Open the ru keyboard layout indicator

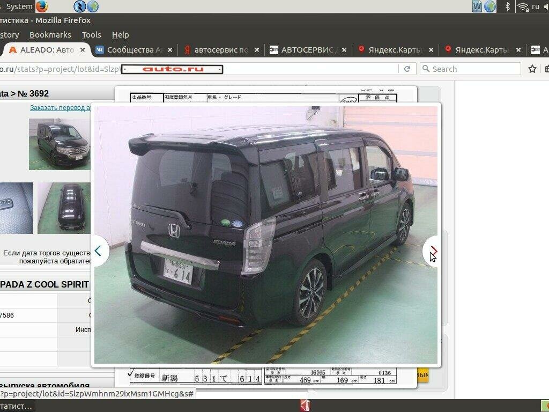pos(536,6)
